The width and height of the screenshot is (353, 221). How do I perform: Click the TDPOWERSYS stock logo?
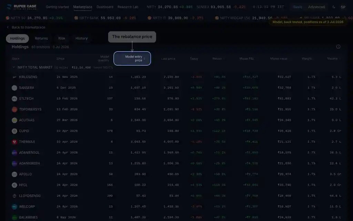tap(14, 109)
